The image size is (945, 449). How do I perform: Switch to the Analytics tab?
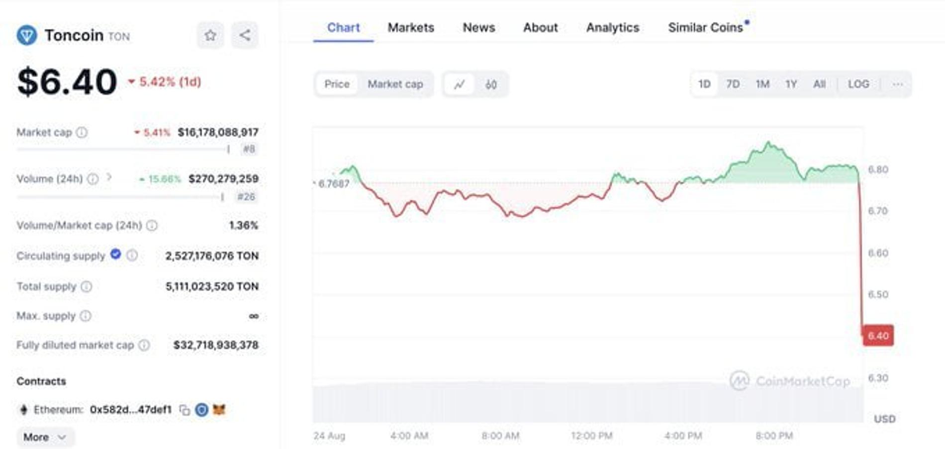pos(612,28)
